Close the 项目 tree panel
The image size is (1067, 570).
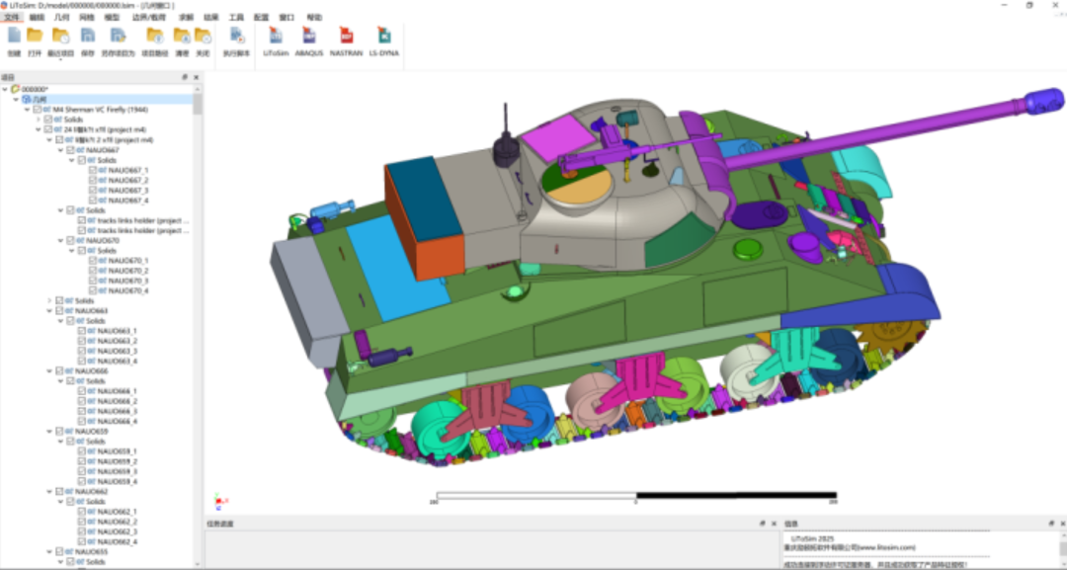pos(197,77)
